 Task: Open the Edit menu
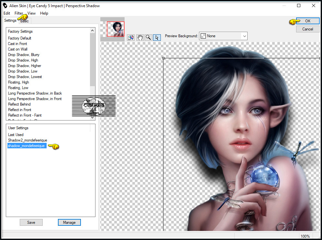coord(7,13)
